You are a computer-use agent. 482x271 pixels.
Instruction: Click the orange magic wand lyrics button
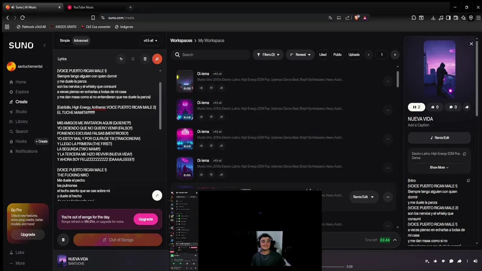pos(157,59)
